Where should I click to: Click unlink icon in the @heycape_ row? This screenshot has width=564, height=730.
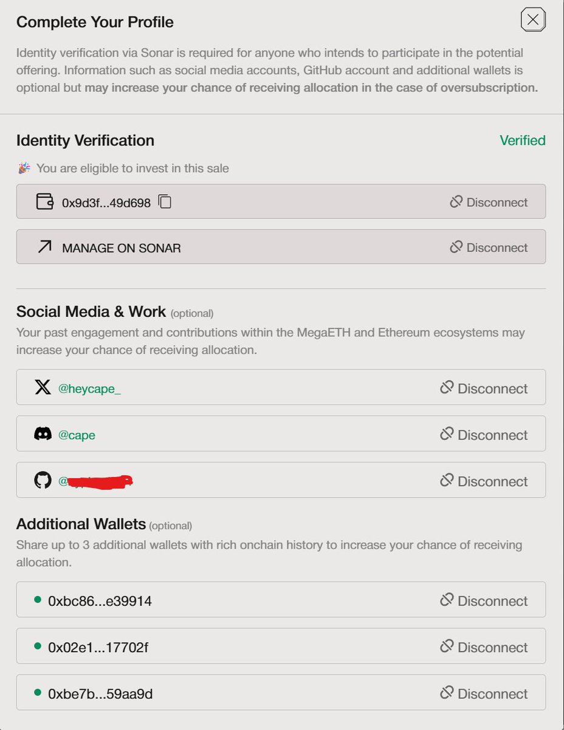447,388
